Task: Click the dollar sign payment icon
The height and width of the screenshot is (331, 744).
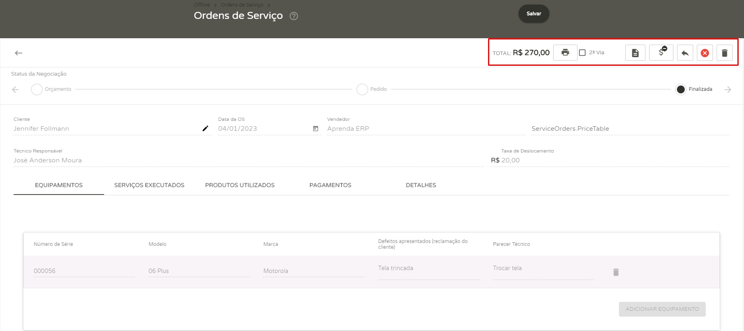Action: [661, 53]
